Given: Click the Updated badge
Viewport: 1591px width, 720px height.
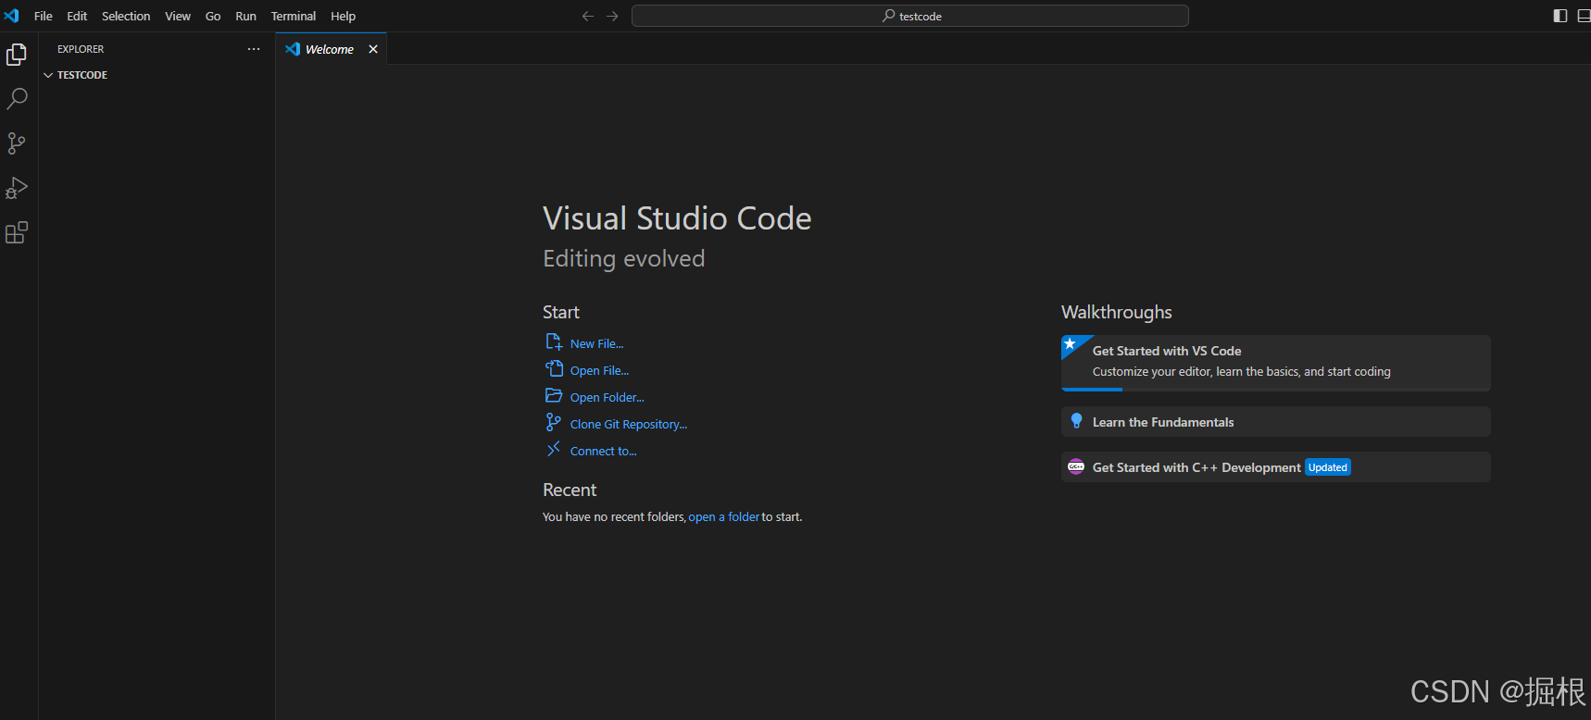Looking at the screenshot, I should tap(1328, 467).
